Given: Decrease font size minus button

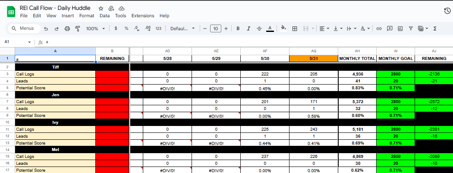Looking at the screenshot, I should click(205, 28).
